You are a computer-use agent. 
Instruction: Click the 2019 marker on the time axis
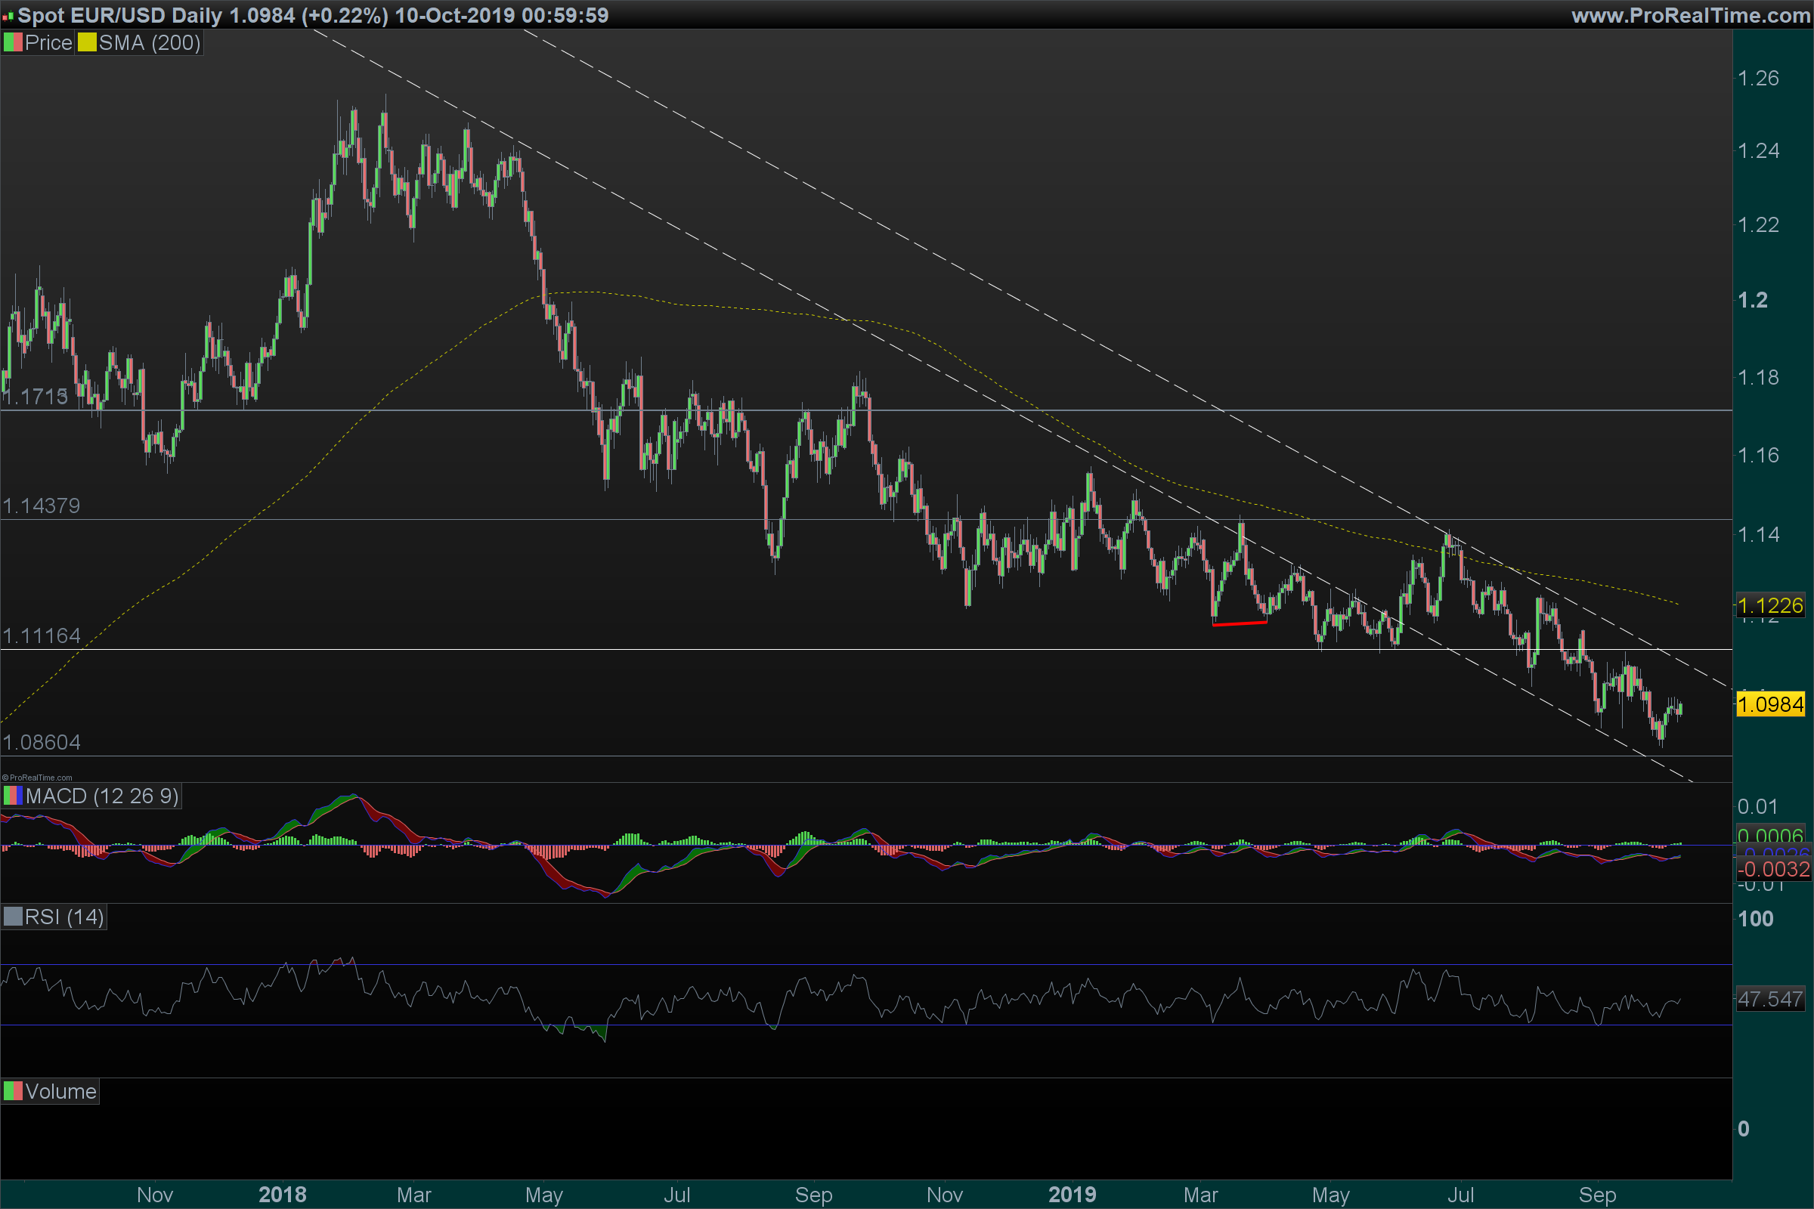(1072, 1195)
